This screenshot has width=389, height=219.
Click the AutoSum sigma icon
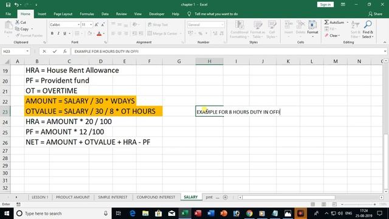326,23
